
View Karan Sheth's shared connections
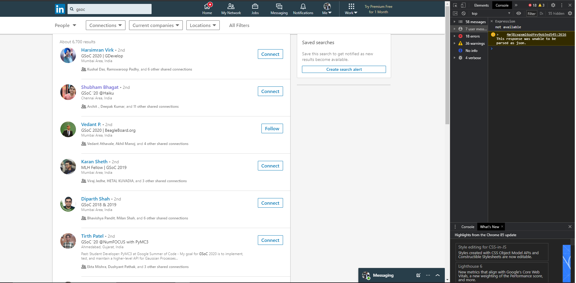pos(134,181)
